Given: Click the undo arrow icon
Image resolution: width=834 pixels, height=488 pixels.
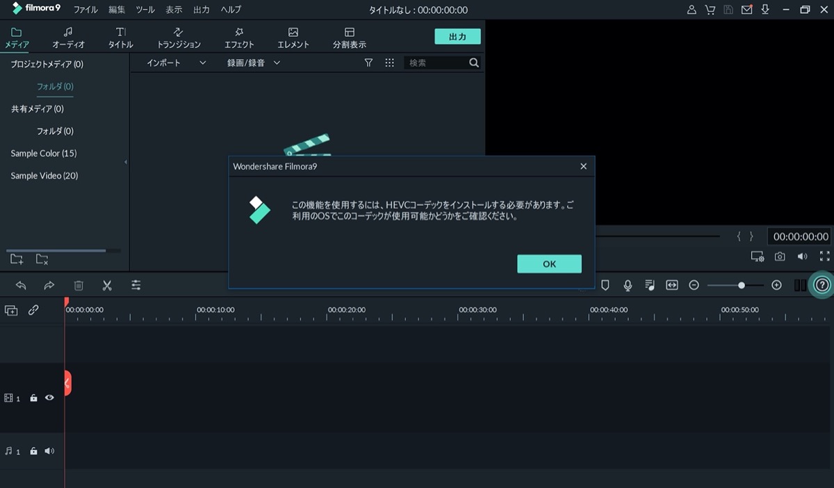Looking at the screenshot, I should [21, 285].
